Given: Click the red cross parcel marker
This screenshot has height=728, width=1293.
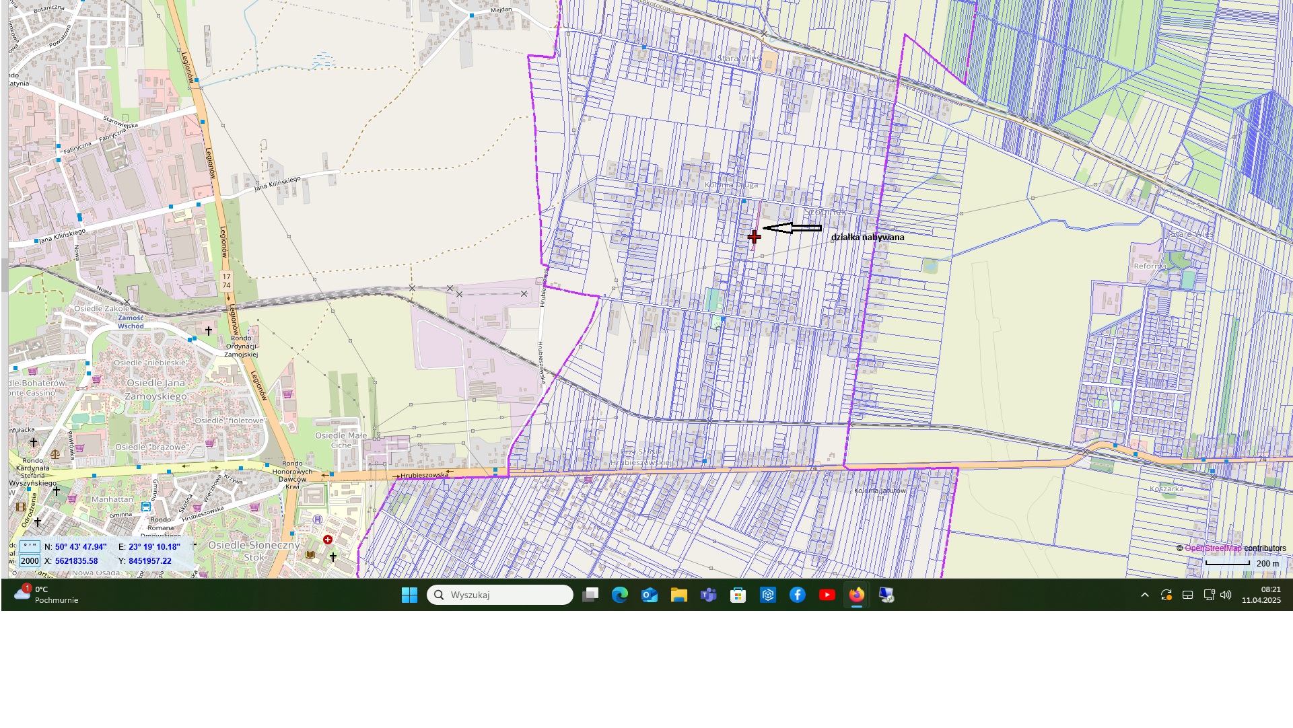Looking at the screenshot, I should pyautogui.click(x=754, y=236).
